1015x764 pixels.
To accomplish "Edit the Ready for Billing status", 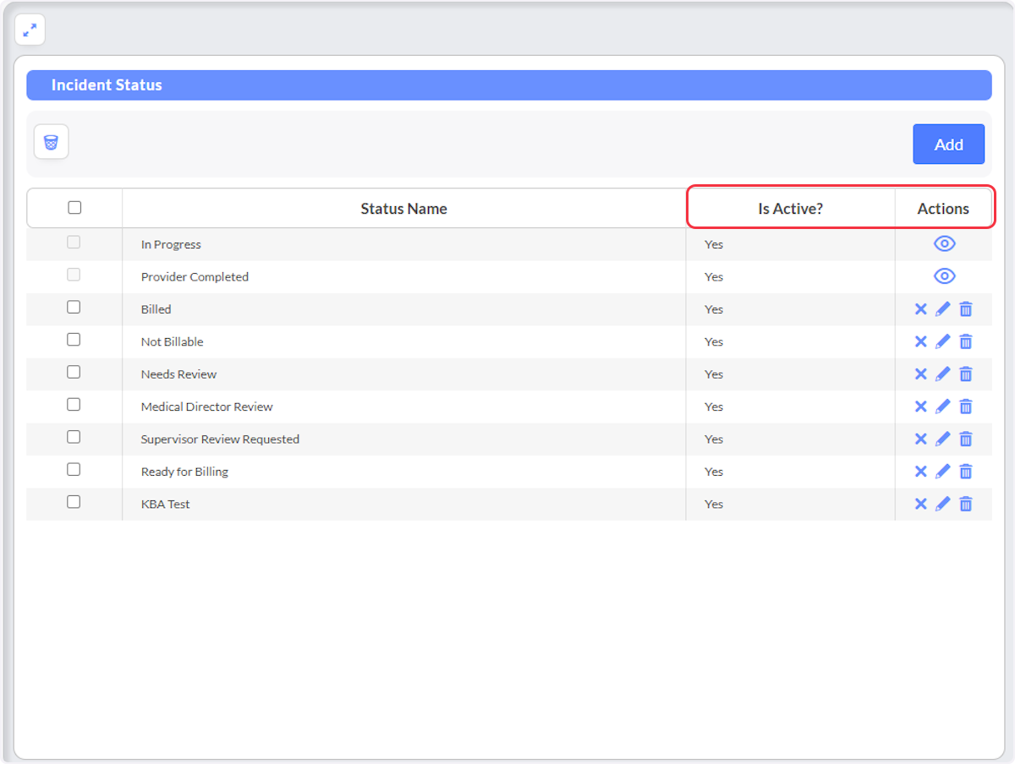I will click(x=943, y=472).
